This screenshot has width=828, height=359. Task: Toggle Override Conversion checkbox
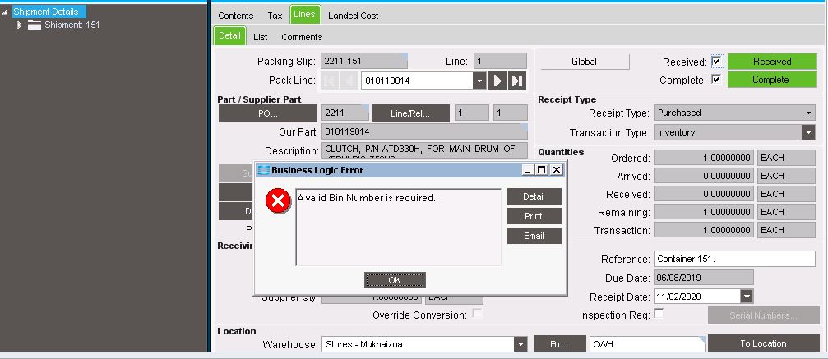pos(478,314)
